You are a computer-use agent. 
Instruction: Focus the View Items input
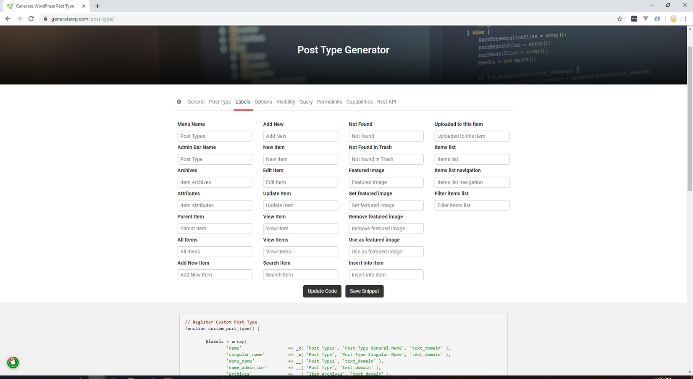pyautogui.click(x=300, y=252)
